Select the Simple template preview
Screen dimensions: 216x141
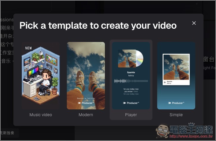coord(176,76)
